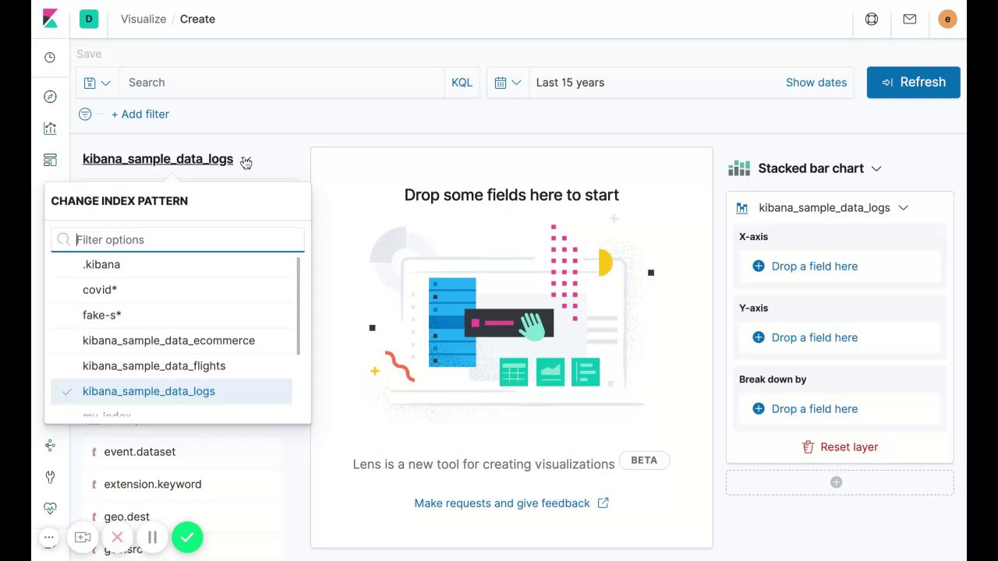Screen dimensions: 998x561
Task: Open Dashboard icon in sidebar
Action: point(50,161)
